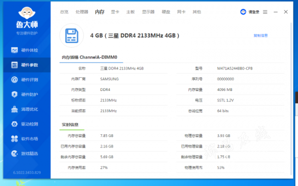298x186 pixels.
Task: Minimize the 鲁大师 window
Action: [276, 12]
